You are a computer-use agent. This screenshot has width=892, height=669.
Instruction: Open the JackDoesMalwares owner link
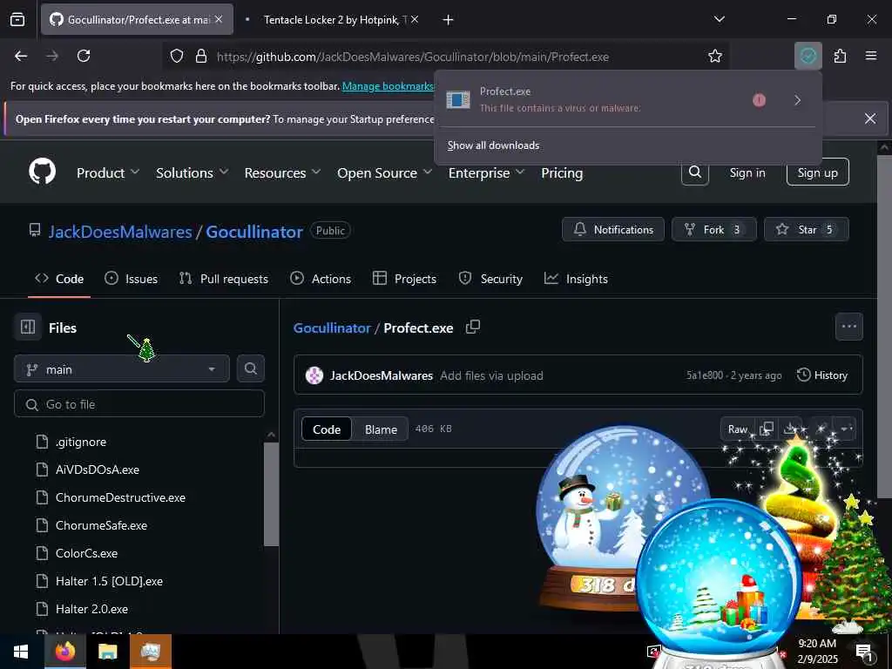point(120,232)
